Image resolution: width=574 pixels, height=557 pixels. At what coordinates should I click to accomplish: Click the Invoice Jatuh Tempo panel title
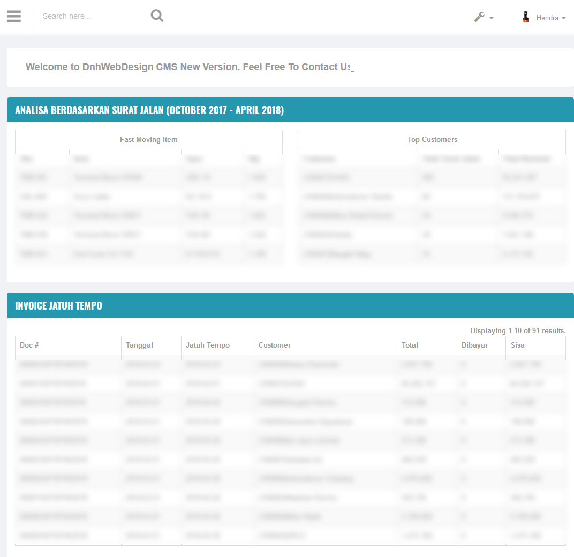(x=58, y=306)
